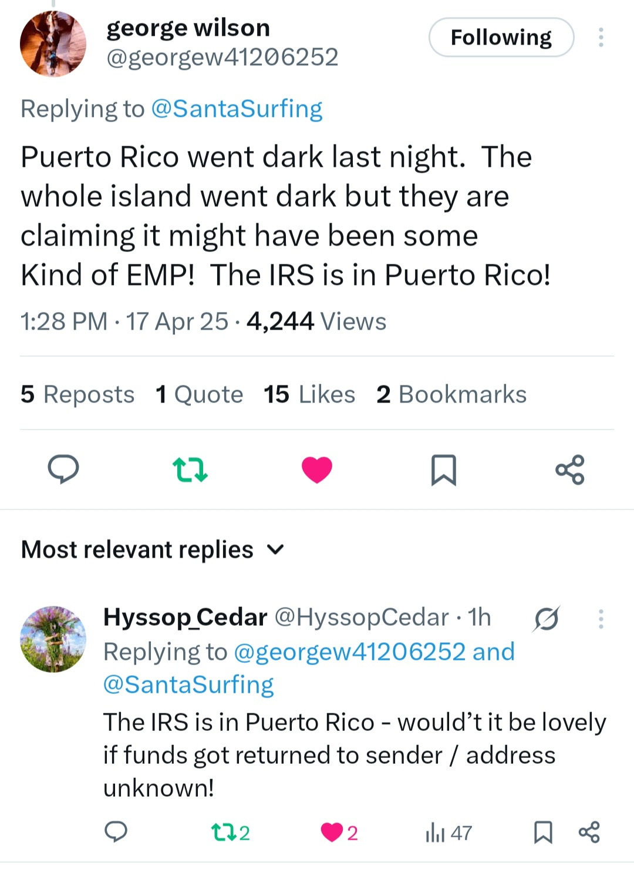Open more options on Hyssop_Cedar's reply
Viewport: 634px width, 869px height.
tap(601, 619)
